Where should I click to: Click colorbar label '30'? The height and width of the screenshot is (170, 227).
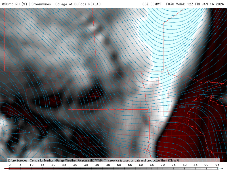coord(75,165)
